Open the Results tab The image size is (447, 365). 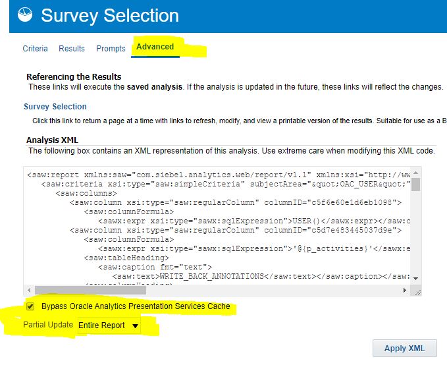pyautogui.click(x=72, y=48)
